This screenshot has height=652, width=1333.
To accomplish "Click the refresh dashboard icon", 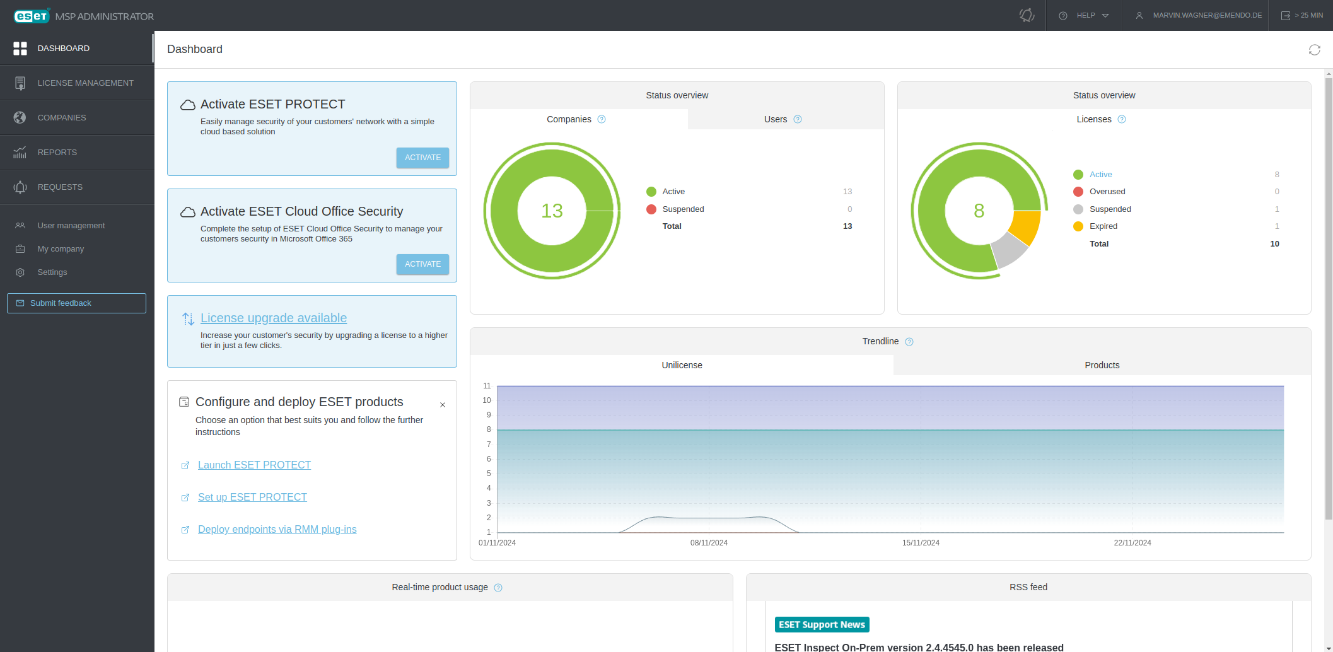I will click(x=1314, y=50).
